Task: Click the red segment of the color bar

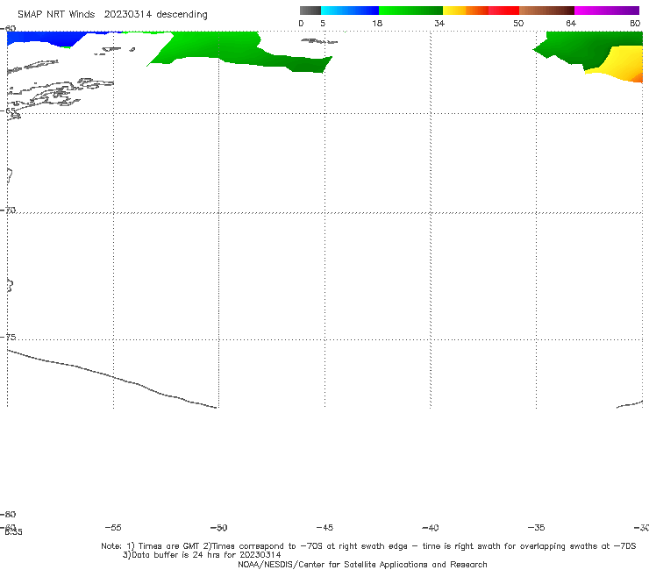Action: click(x=503, y=11)
